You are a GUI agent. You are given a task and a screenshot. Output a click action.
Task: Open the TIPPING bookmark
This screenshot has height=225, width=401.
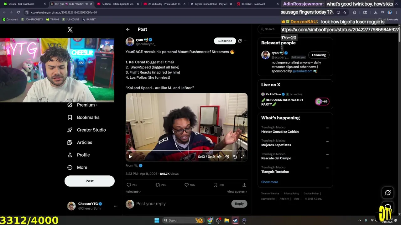click(52, 19)
